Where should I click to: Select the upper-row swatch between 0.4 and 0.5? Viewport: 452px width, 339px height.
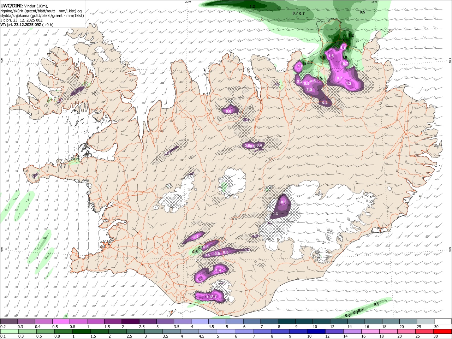tap(43, 321)
